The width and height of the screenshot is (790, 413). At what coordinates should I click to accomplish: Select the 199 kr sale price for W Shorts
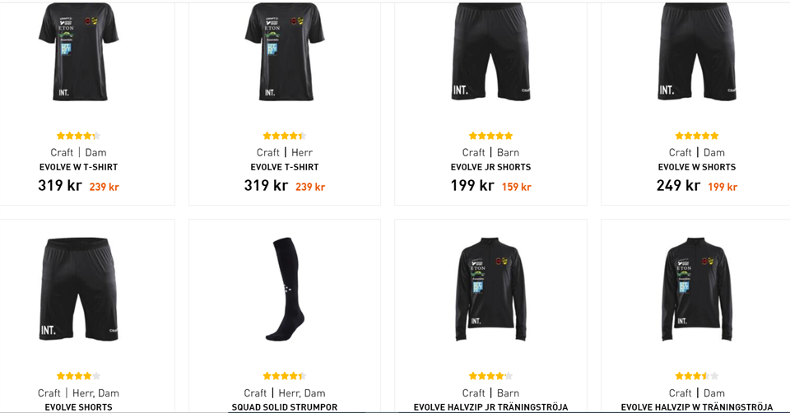tap(723, 187)
